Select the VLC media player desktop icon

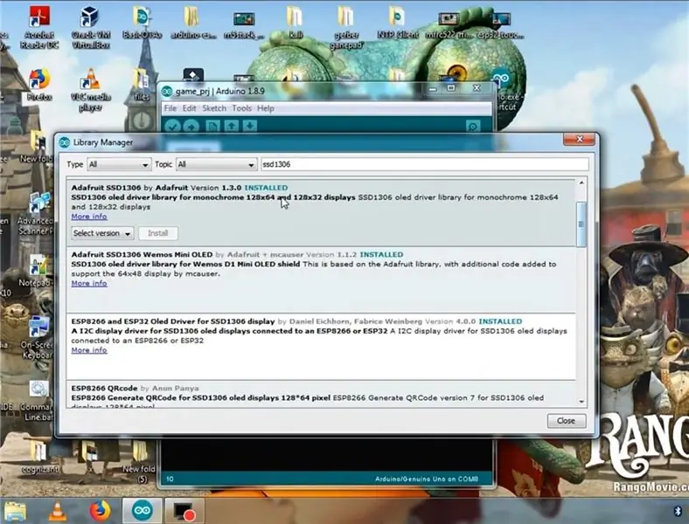click(x=90, y=90)
